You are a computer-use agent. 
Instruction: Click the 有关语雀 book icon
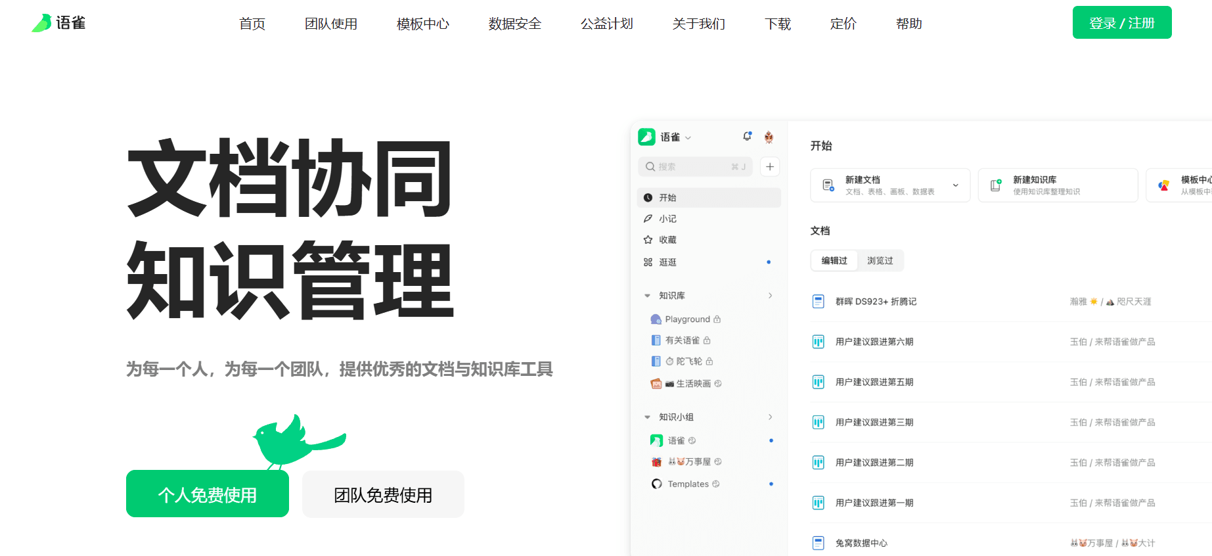(x=656, y=340)
